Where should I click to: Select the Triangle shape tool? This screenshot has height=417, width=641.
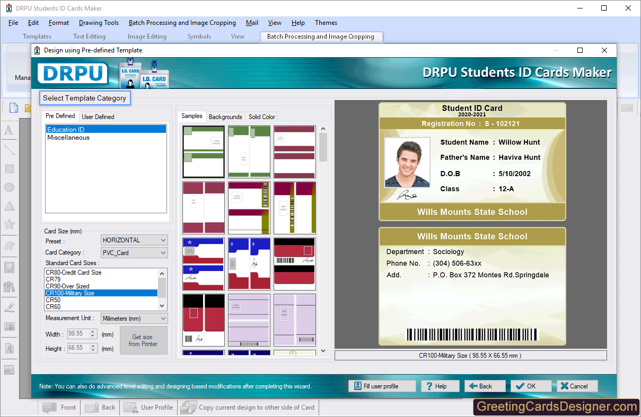pyautogui.click(x=9, y=204)
